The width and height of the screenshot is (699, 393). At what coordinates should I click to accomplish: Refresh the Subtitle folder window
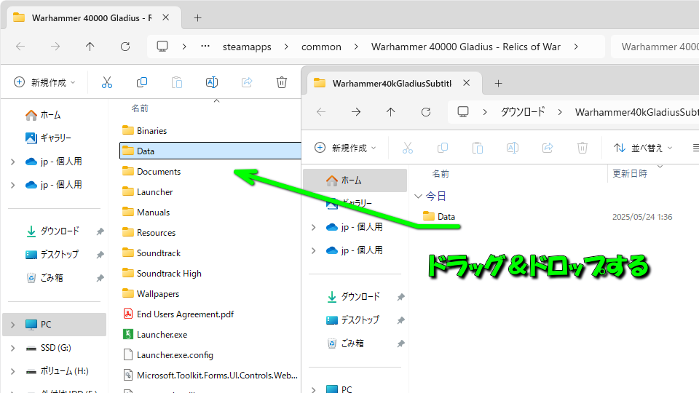pyautogui.click(x=426, y=112)
